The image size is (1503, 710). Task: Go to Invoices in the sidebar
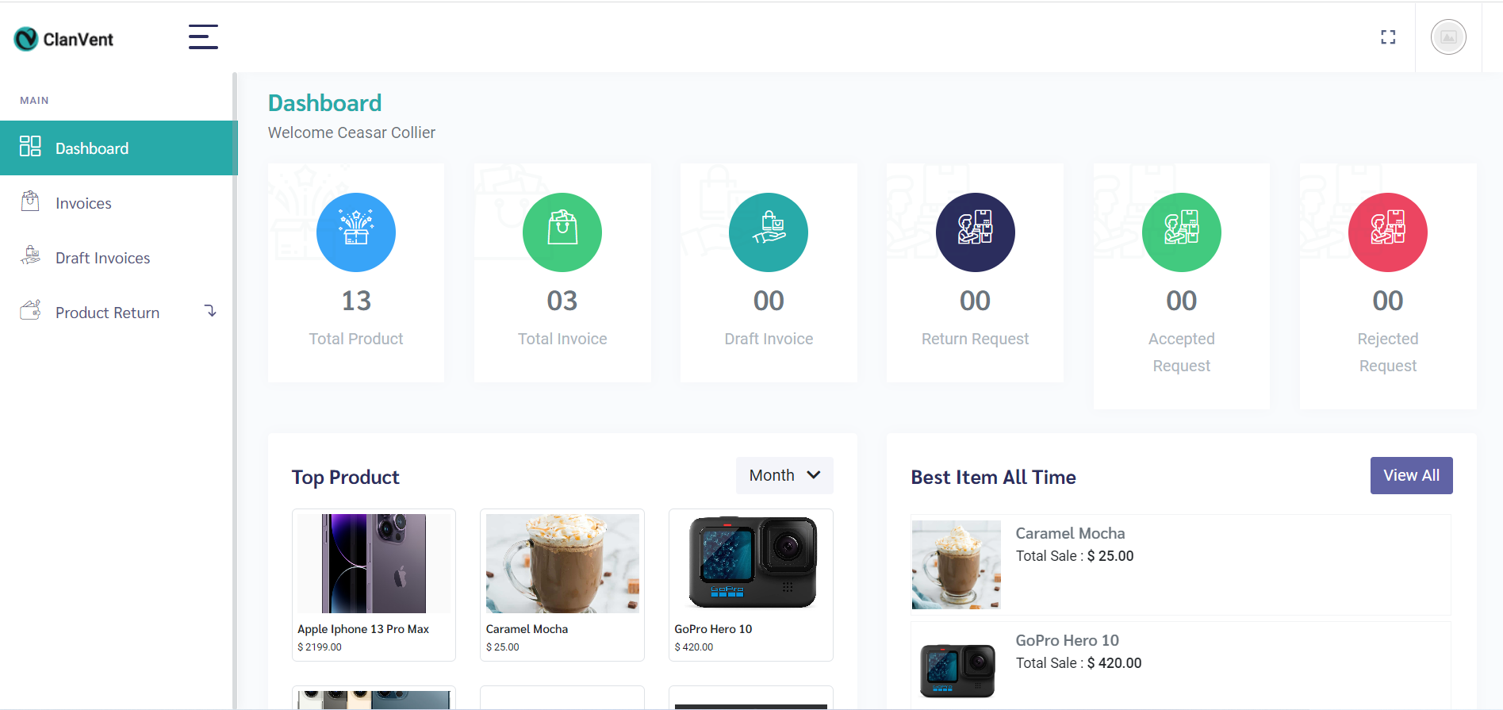(83, 203)
